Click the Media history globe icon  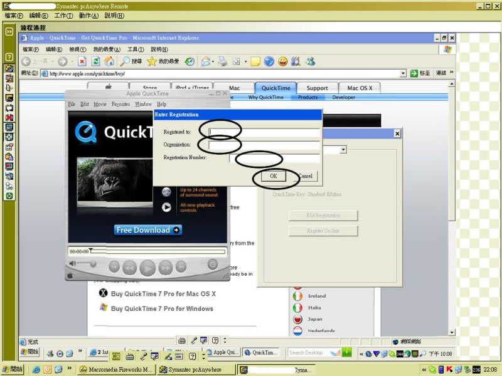tap(190, 61)
